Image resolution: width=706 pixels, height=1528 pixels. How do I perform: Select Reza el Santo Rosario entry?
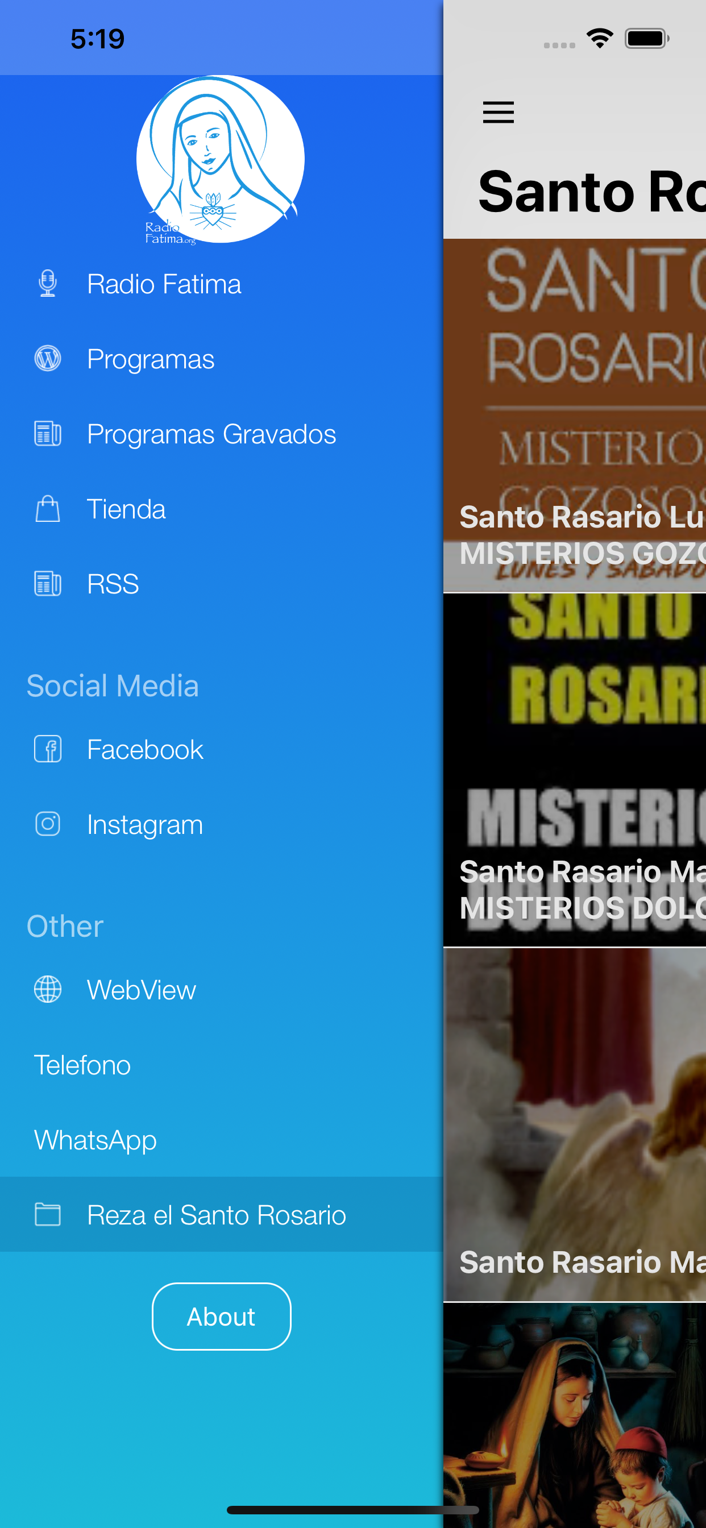pos(221,1214)
